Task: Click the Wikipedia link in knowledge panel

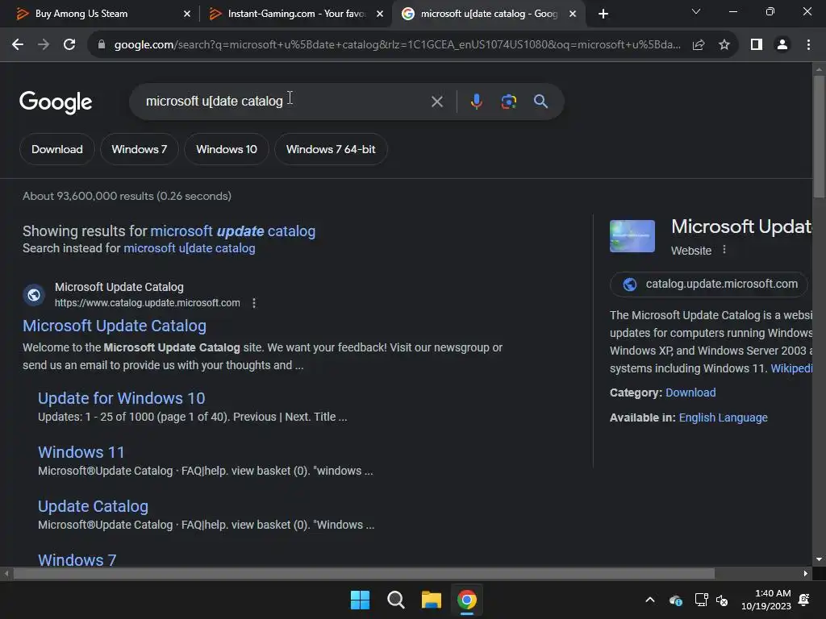Action: (791, 368)
